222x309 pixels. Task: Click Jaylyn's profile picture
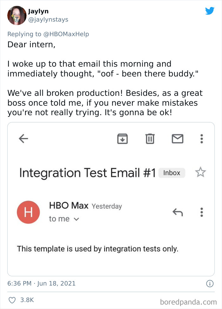tap(17, 15)
